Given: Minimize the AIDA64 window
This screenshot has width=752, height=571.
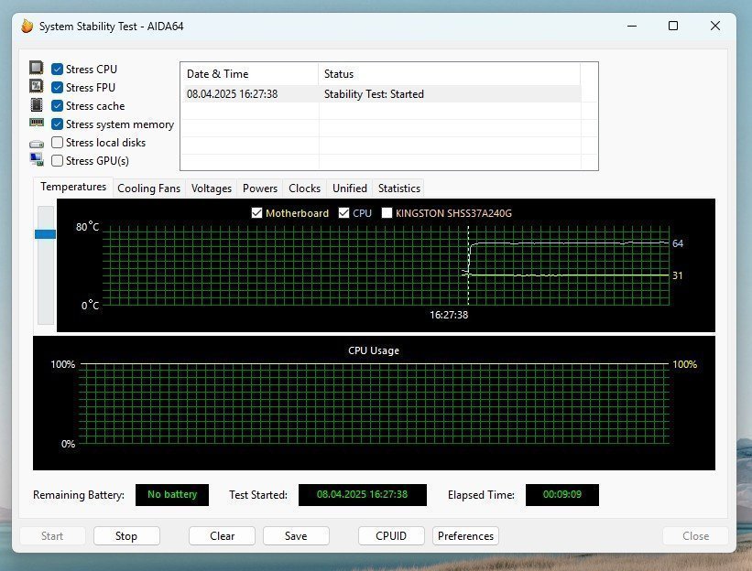Looking at the screenshot, I should pos(632,26).
